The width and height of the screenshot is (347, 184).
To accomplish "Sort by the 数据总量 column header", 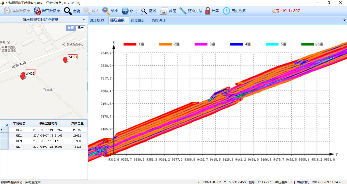I will point(77,123).
